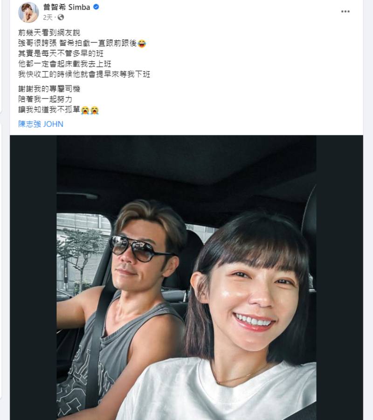Click the second crying emoji in the post
Image resolution: width=373 pixels, height=420 pixels.
click(x=95, y=110)
